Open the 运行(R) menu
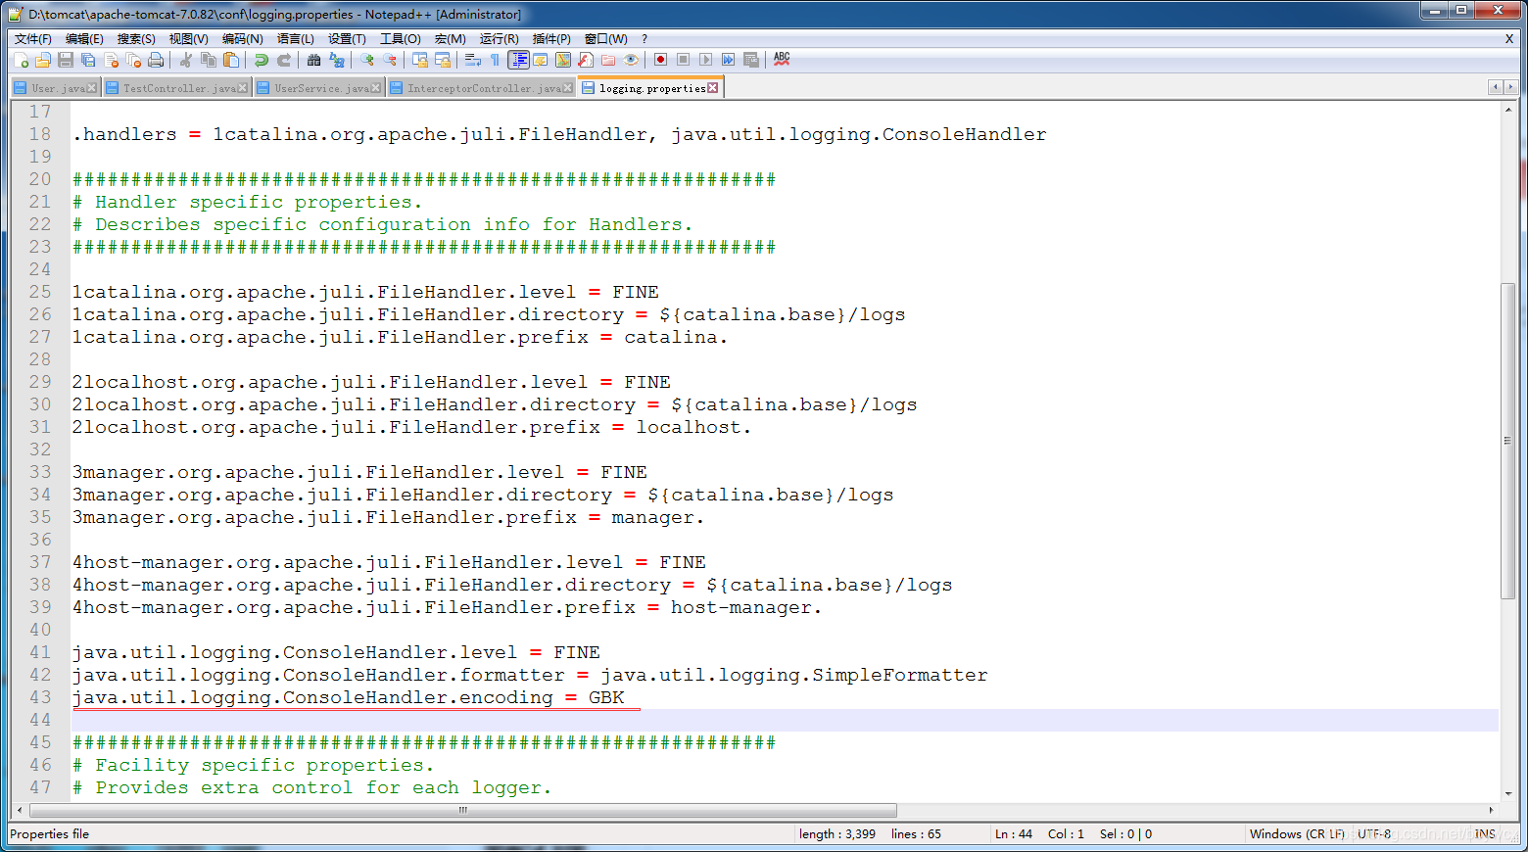1528x852 pixels. [500, 39]
